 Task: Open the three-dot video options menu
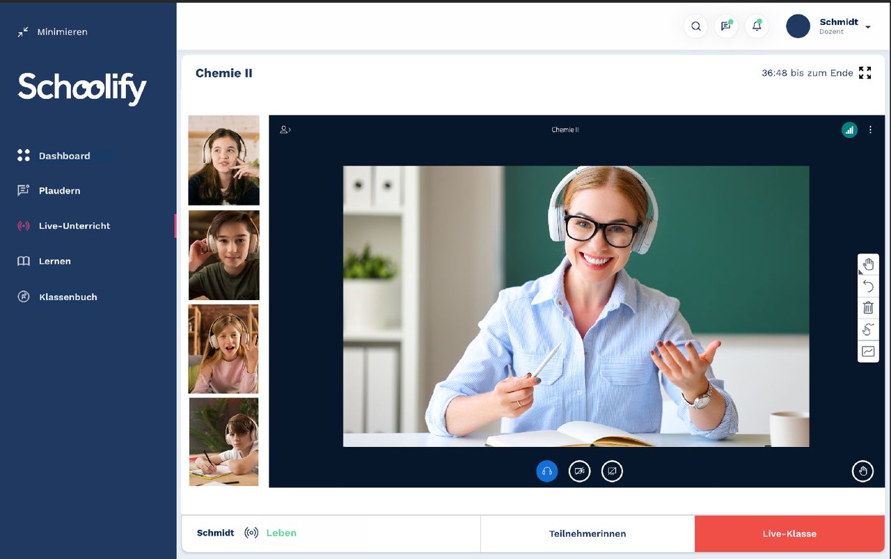pyautogui.click(x=870, y=130)
